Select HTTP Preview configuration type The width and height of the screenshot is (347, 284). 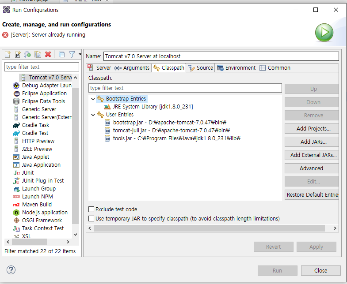34,141
